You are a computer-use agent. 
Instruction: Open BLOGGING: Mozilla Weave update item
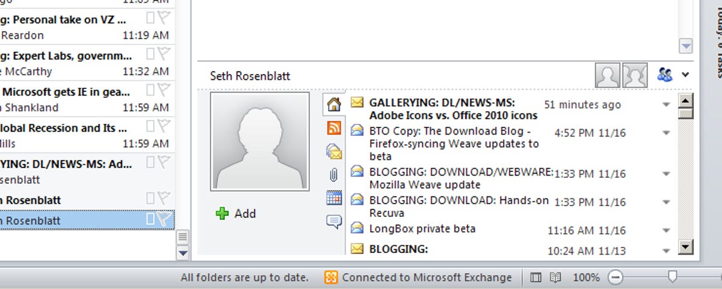click(x=461, y=178)
